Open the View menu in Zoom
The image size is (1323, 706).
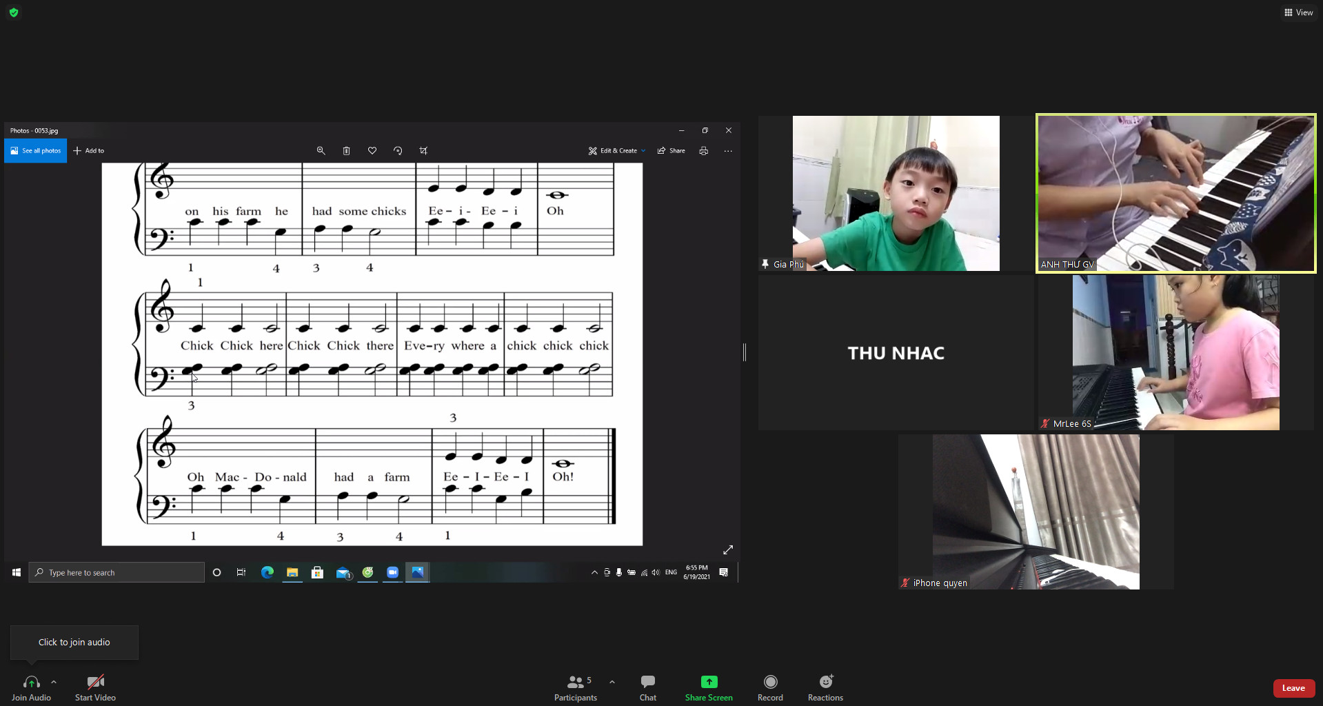[1299, 12]
